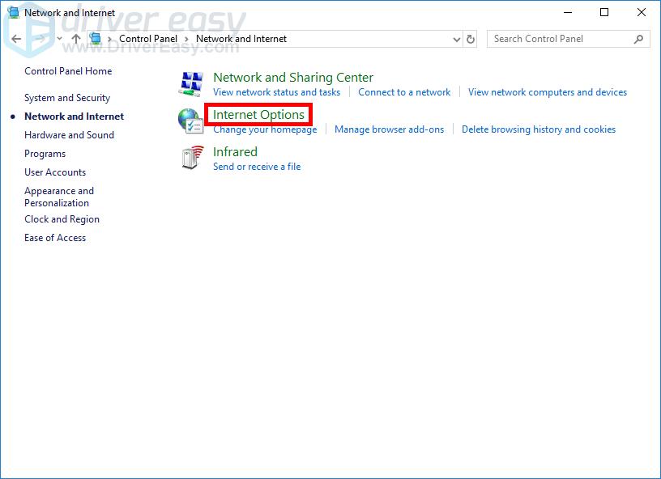
Task: Click the Infrared device icon
Action: (x=190, y=158)
